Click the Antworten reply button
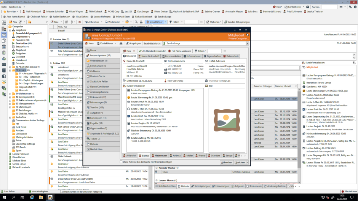358x201 pixels. [x=92, y=22]
